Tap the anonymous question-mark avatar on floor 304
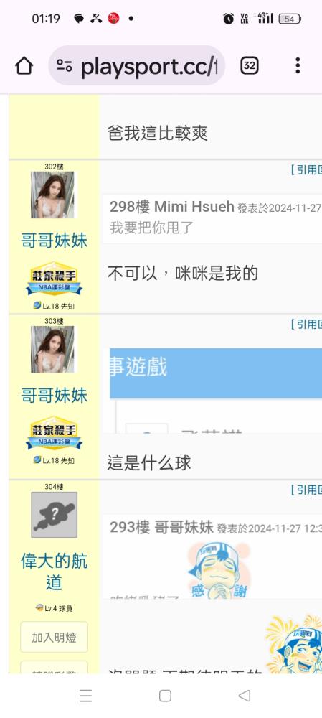322x718 pixels. coord(54,515)
